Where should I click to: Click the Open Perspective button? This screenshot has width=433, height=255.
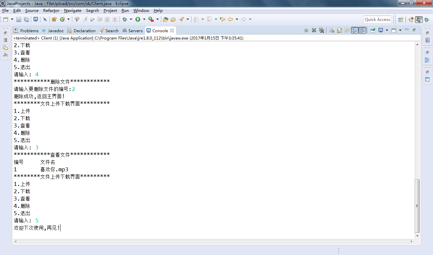pos(401,19)
